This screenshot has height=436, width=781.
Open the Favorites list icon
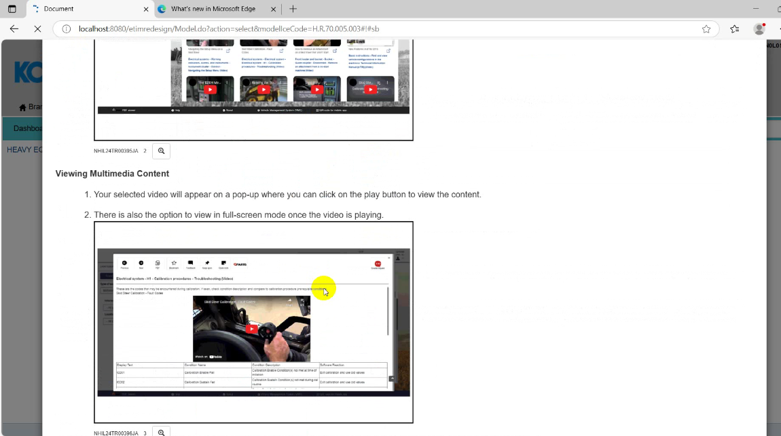pyautogui.click(x=735, y=29)
